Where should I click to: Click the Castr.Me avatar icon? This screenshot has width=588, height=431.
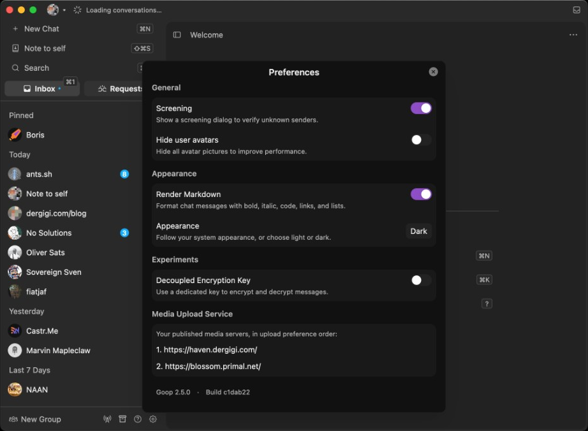pos(15,330)
